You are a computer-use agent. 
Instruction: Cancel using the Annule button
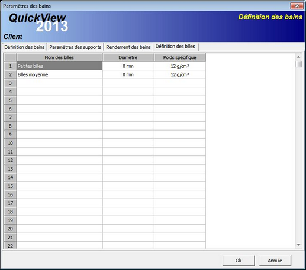[275, 261]
